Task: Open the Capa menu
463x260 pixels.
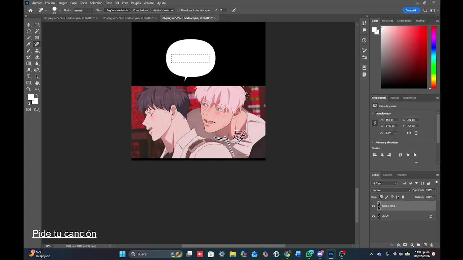Action: click(x=74, y=3)
